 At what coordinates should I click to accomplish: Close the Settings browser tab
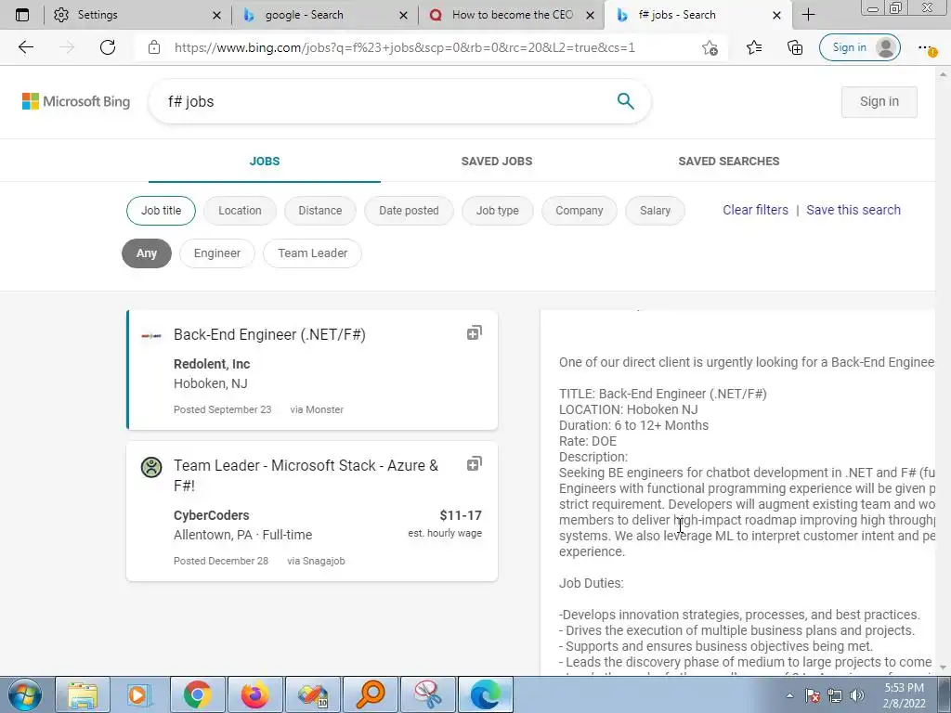pos(216,15)
